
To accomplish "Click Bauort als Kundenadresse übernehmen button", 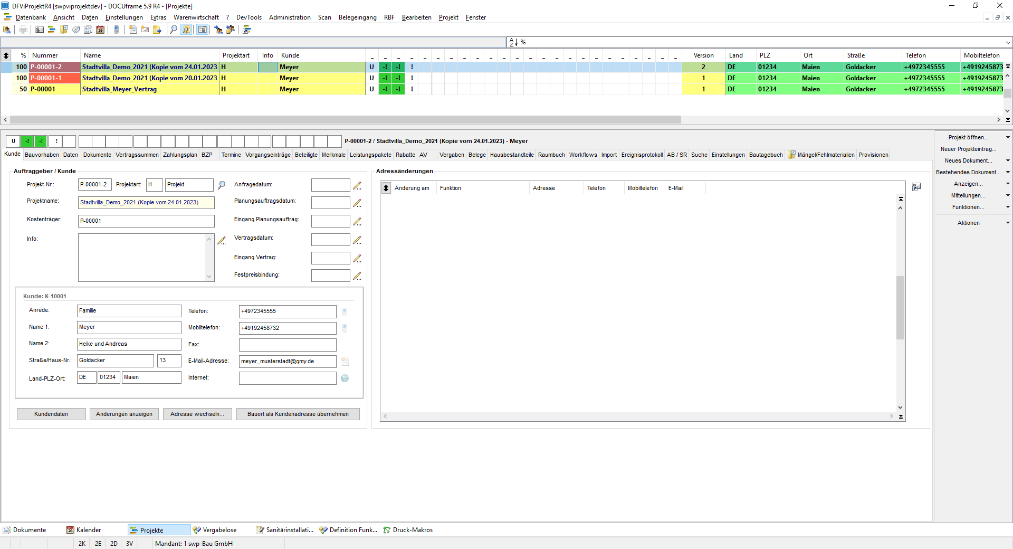I will pos(298,414).
